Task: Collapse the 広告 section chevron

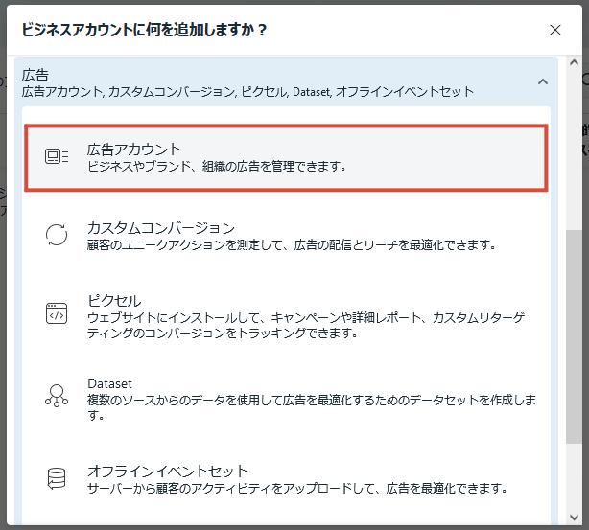Action: coord(543,81)
